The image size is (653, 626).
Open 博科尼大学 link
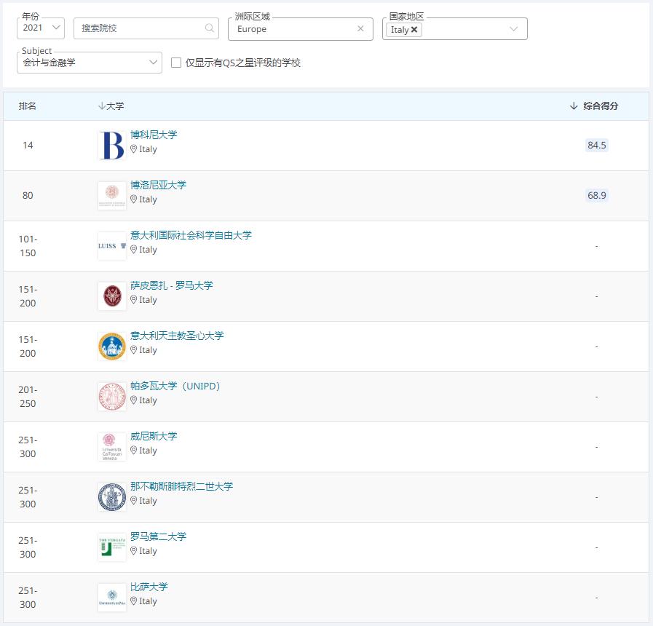coord(154,135)
